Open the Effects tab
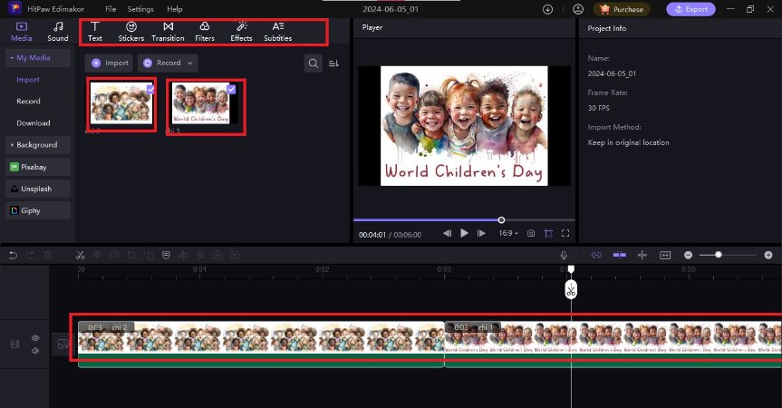The height and width of the screenshot is (408, 782). point(241,32)
